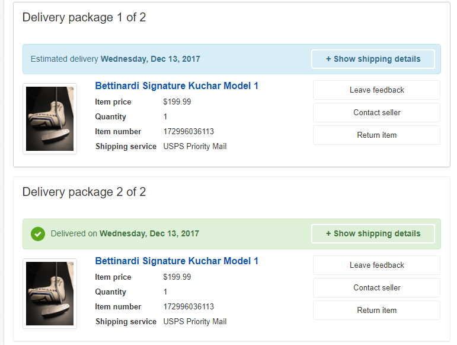Click item number 172996036113 in package 2

click(188, 307)
